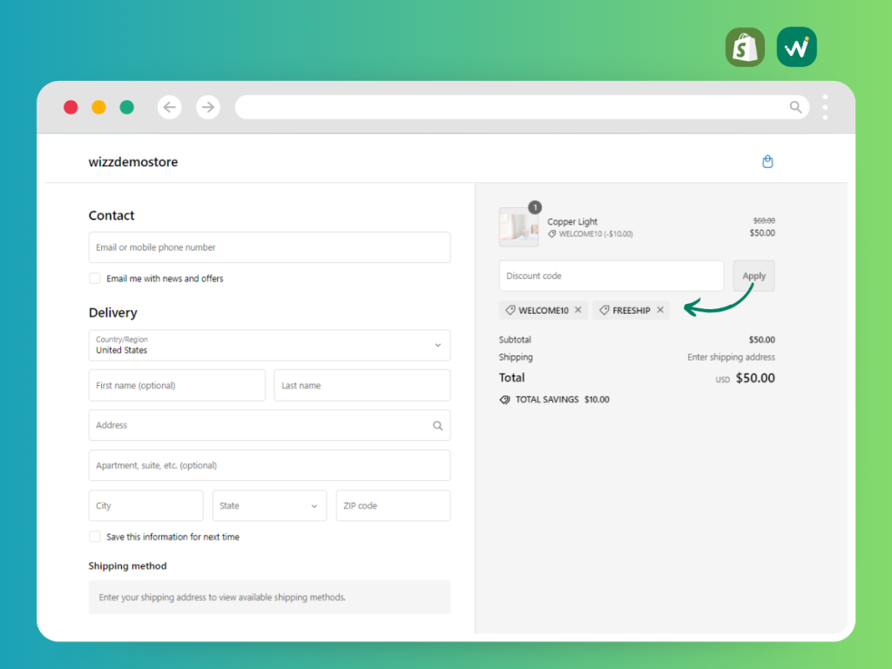Click the browser back arrow button

coord(170,107)
